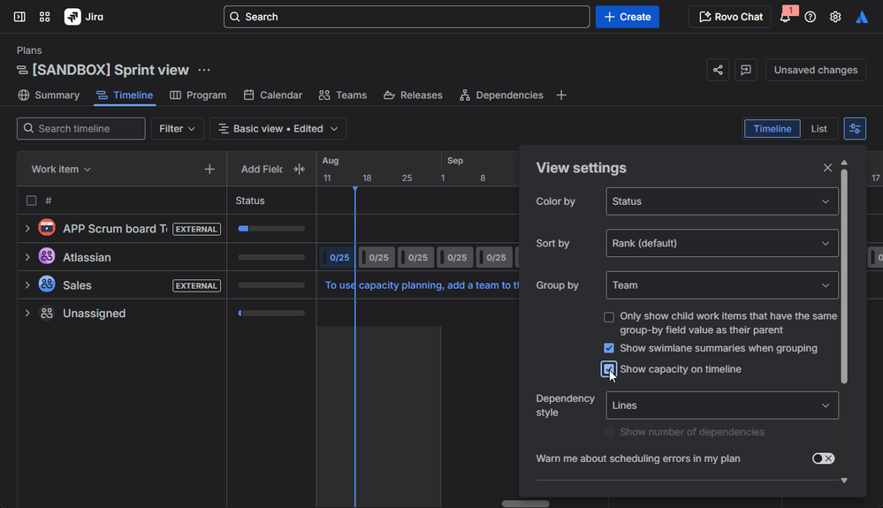Screen dimensions: 883x508
Task: Uncheck Show capacity on timeline
Action: (609, 369)
